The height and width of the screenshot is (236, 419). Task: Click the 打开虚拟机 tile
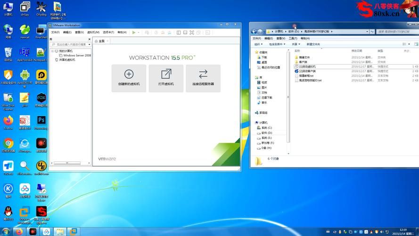(x=166, y=78)
